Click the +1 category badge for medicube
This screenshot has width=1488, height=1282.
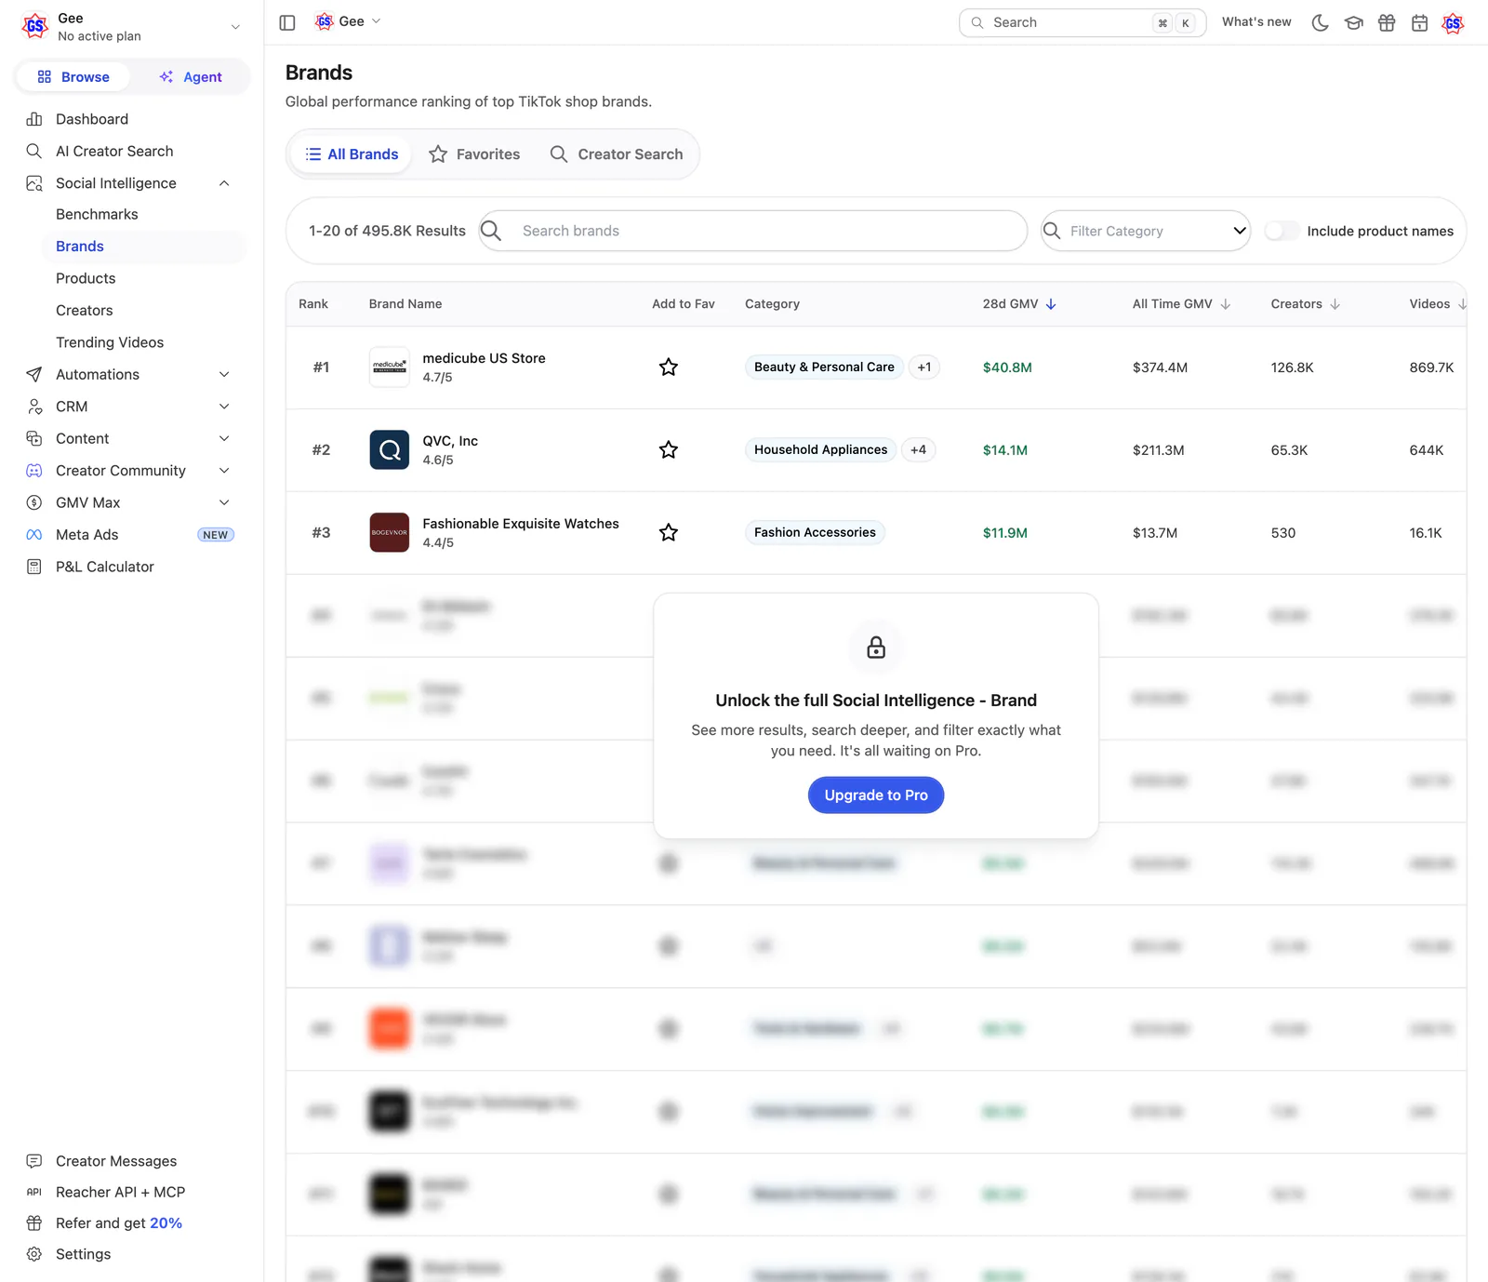923,367
